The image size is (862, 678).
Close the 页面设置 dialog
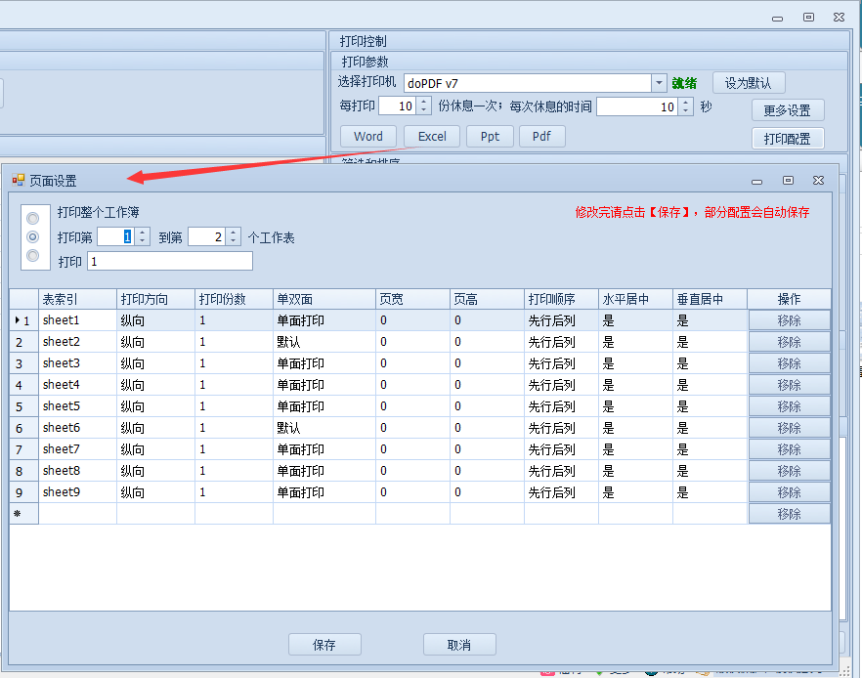(x=819, y=180)
